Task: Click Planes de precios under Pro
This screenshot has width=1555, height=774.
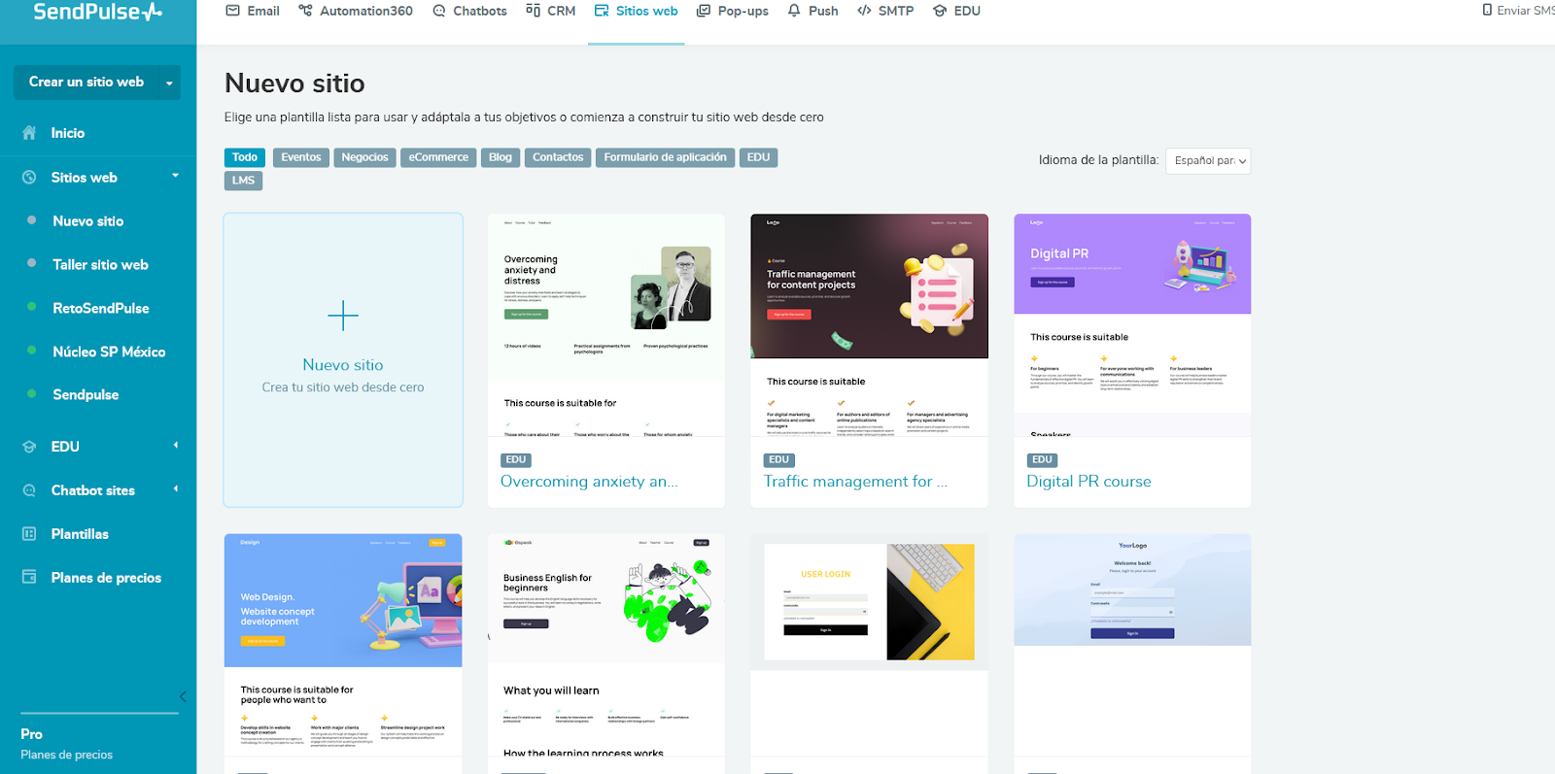Action: 67,755
